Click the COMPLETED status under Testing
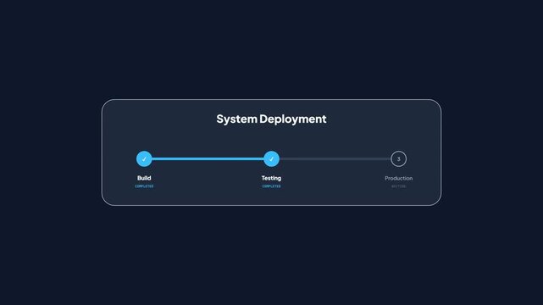This screenshot has width=543, height=305. point(271,186)
